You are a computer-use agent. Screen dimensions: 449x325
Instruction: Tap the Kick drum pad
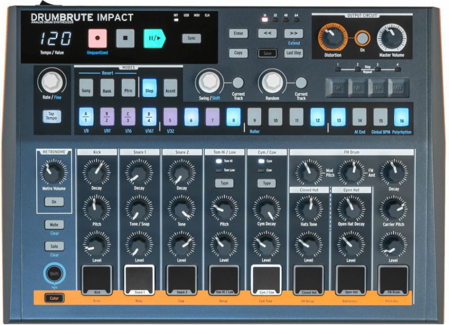[97, 278]
